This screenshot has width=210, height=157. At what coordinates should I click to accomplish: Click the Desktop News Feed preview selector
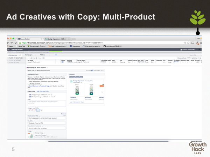(x=76, y=77)
